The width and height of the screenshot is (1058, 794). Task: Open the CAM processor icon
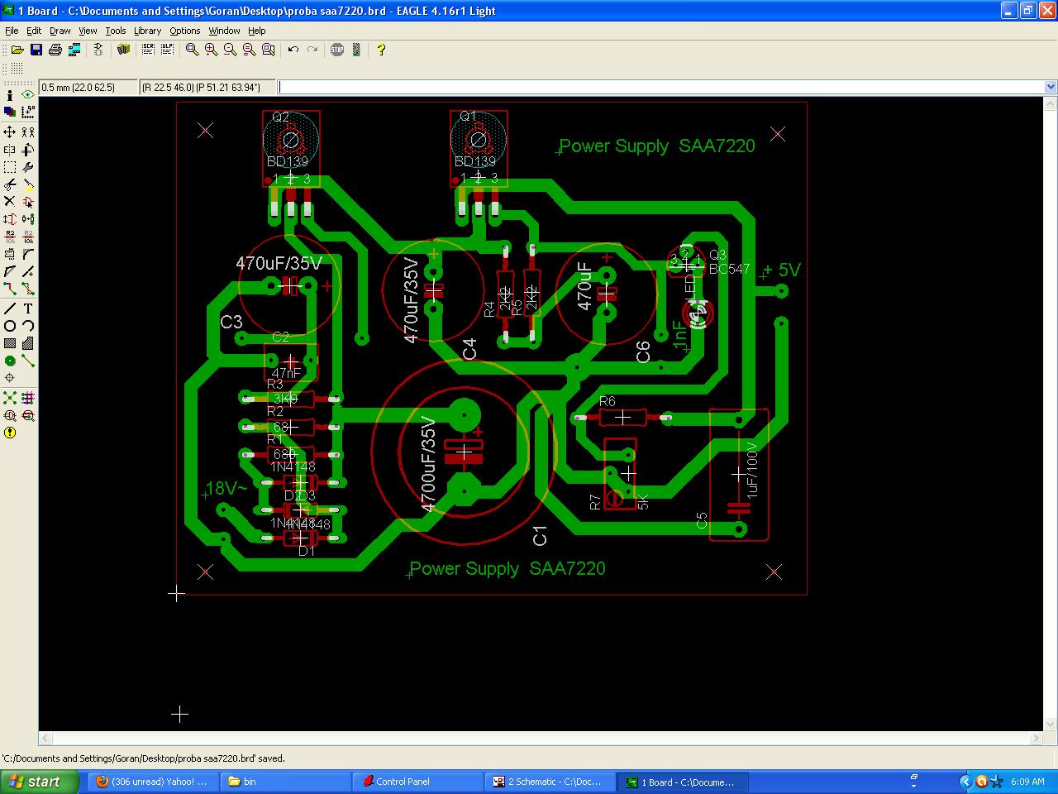[74, 50]
